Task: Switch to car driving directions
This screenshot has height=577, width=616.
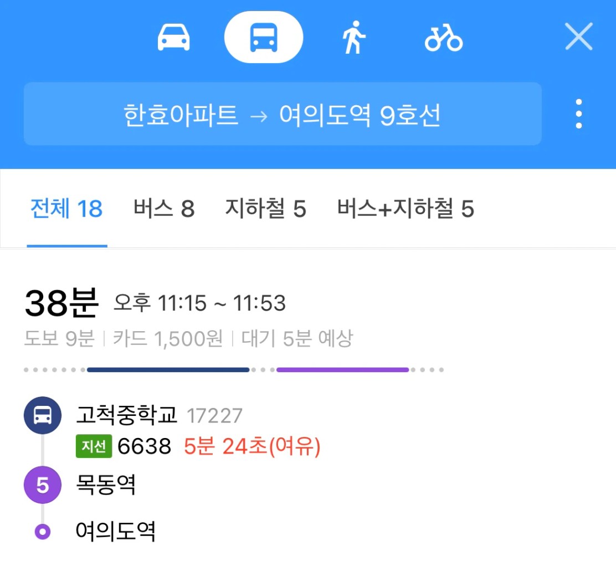Action: (x=173, y=37)
